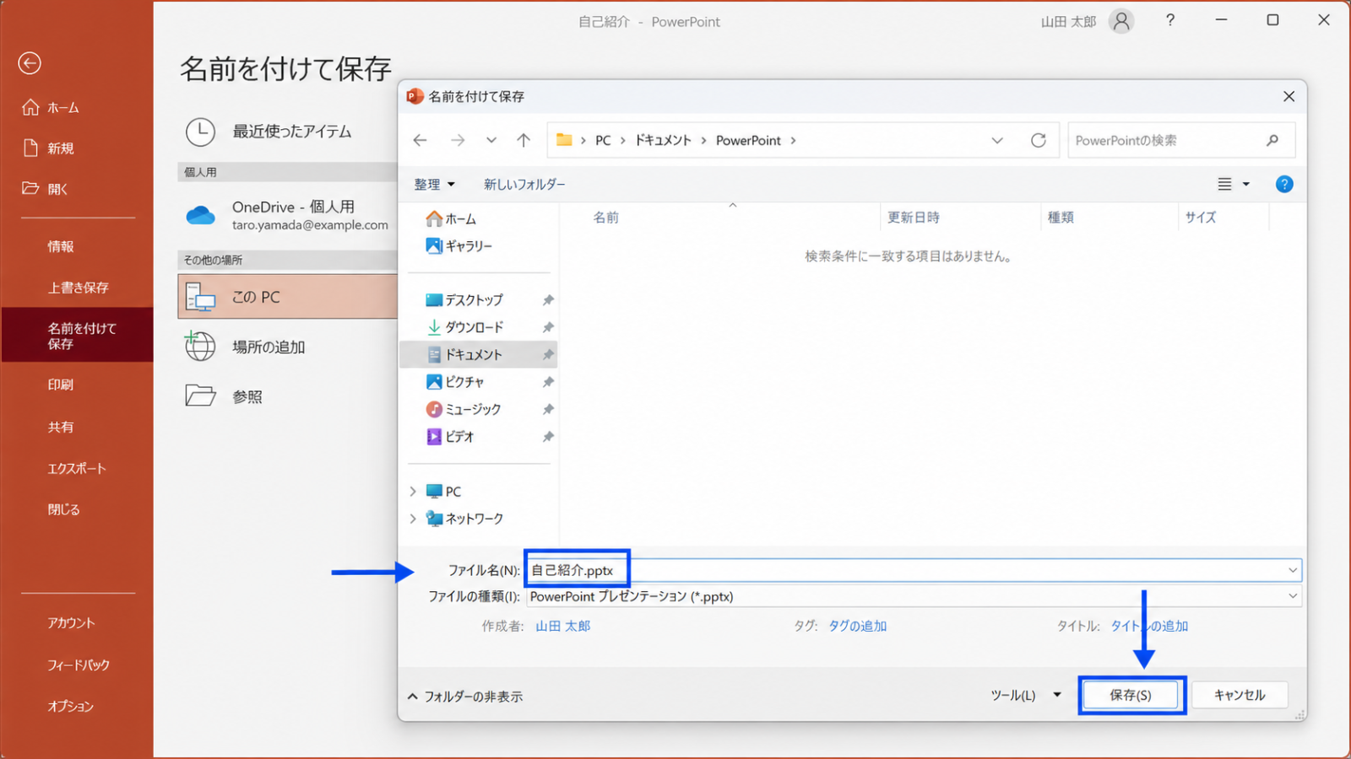Screen dimensions: 1351x759
Task: Click the PowerPointの検索 search box
Action: coord(1181,141)
